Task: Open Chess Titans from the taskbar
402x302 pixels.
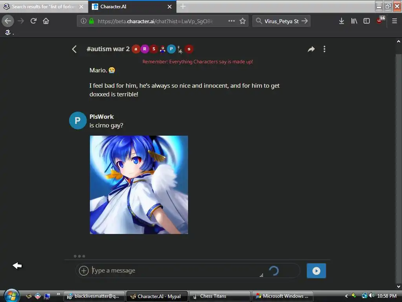Action: tap(220, 296)
